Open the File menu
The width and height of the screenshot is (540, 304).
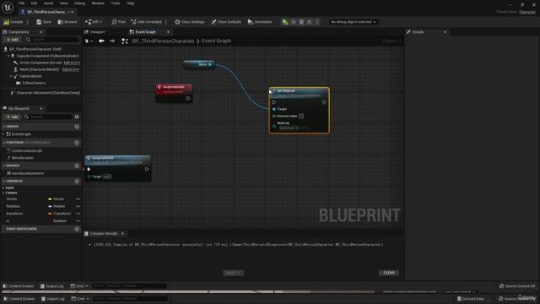[x=21, y=3]
